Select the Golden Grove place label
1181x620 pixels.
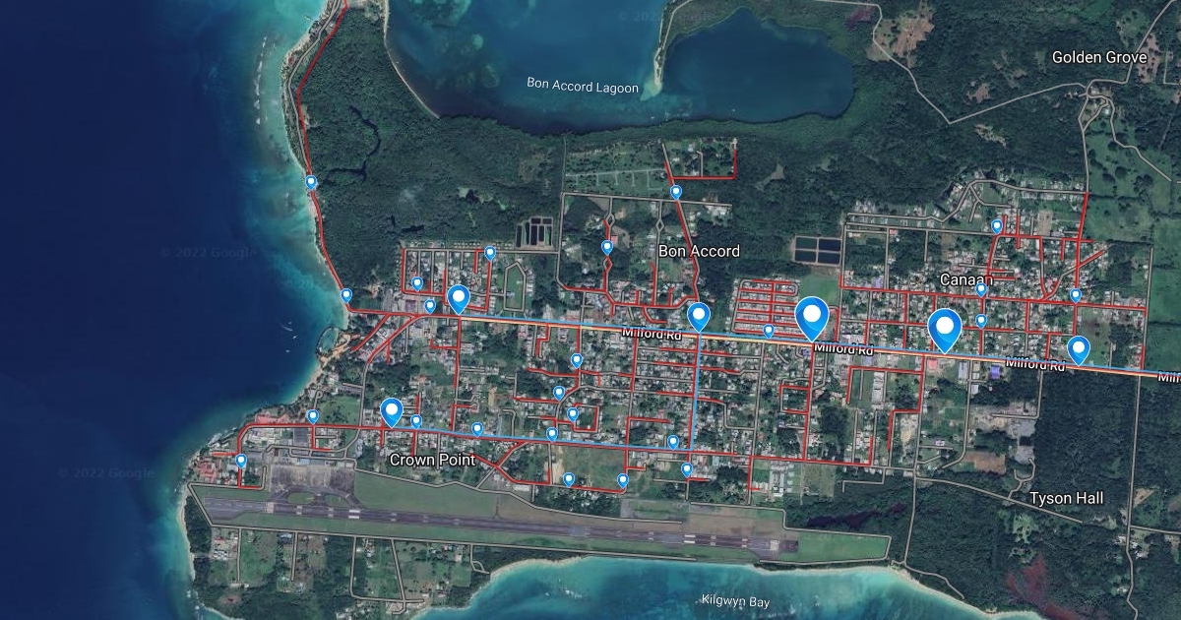pyautogui.click(x=1099, y=57)
